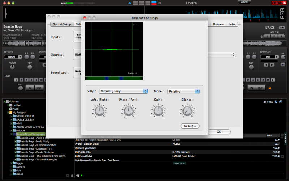This screenshot has height=181, width=289.
Task: Click the Silence threshold knob
Action: 187,111
